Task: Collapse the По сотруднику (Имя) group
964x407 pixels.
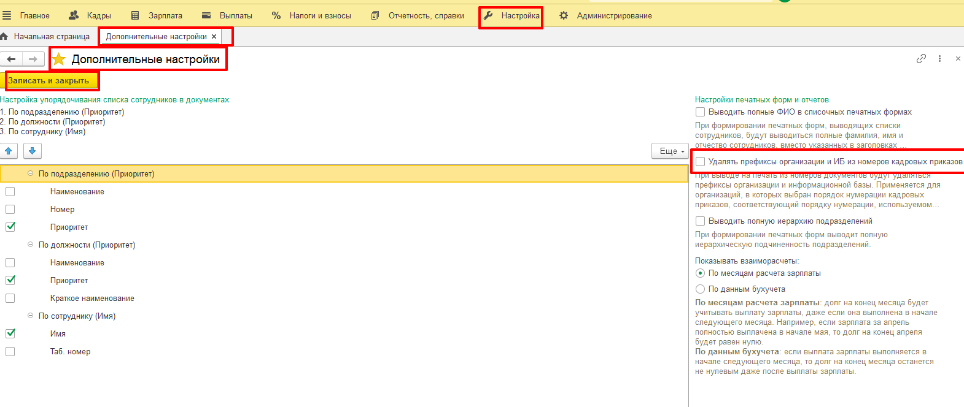Action: click(31, 316)
